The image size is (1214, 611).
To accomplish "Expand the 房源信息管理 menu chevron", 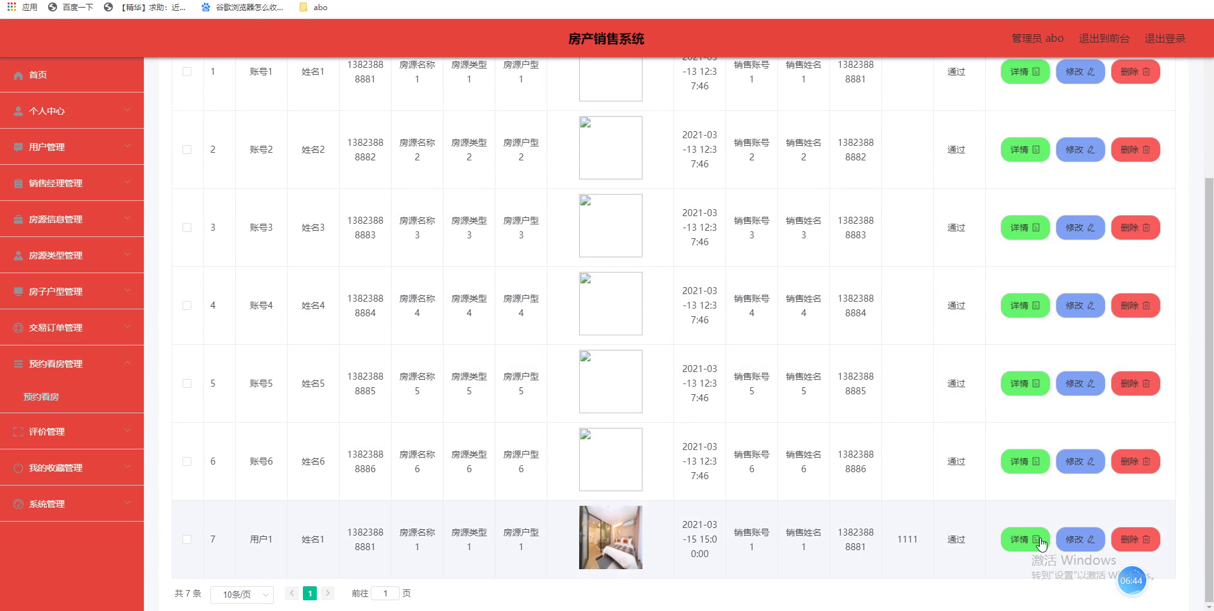I will 127,219.
